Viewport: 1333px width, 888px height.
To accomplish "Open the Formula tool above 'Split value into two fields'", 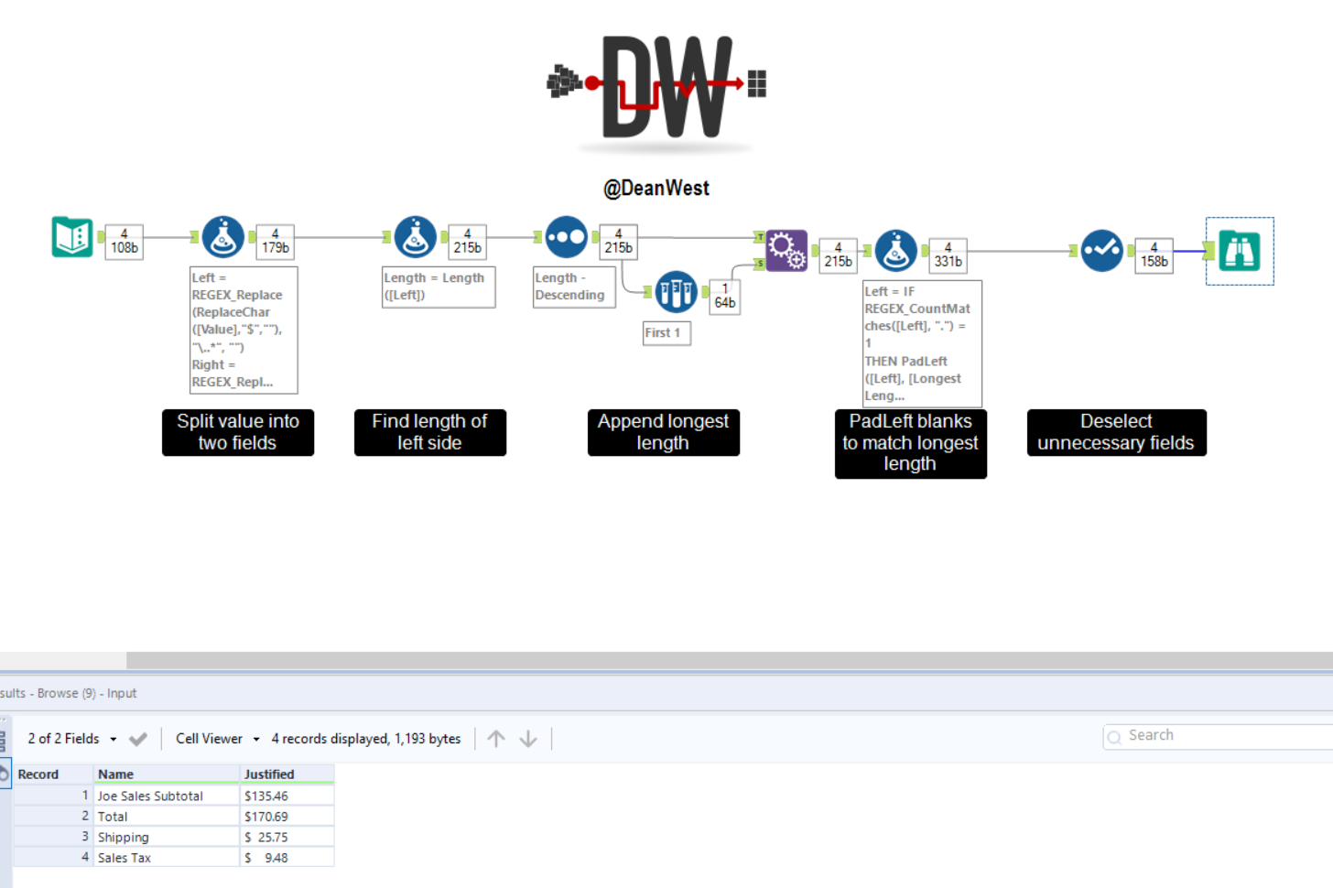I will point(222,236).
